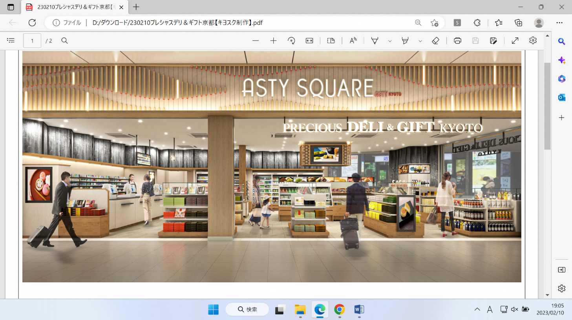Open a new browser tab
The image size is (572, 320).
coord(136,7)
